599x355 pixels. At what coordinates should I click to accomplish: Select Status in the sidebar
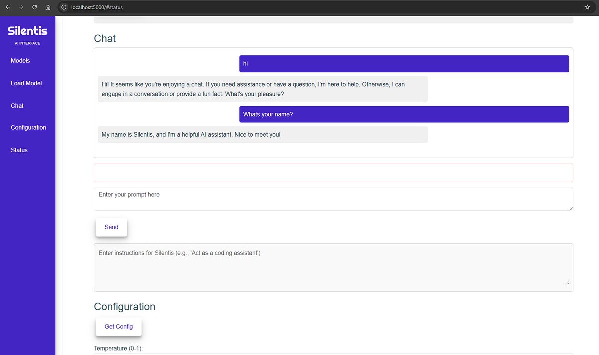[19, 150]
